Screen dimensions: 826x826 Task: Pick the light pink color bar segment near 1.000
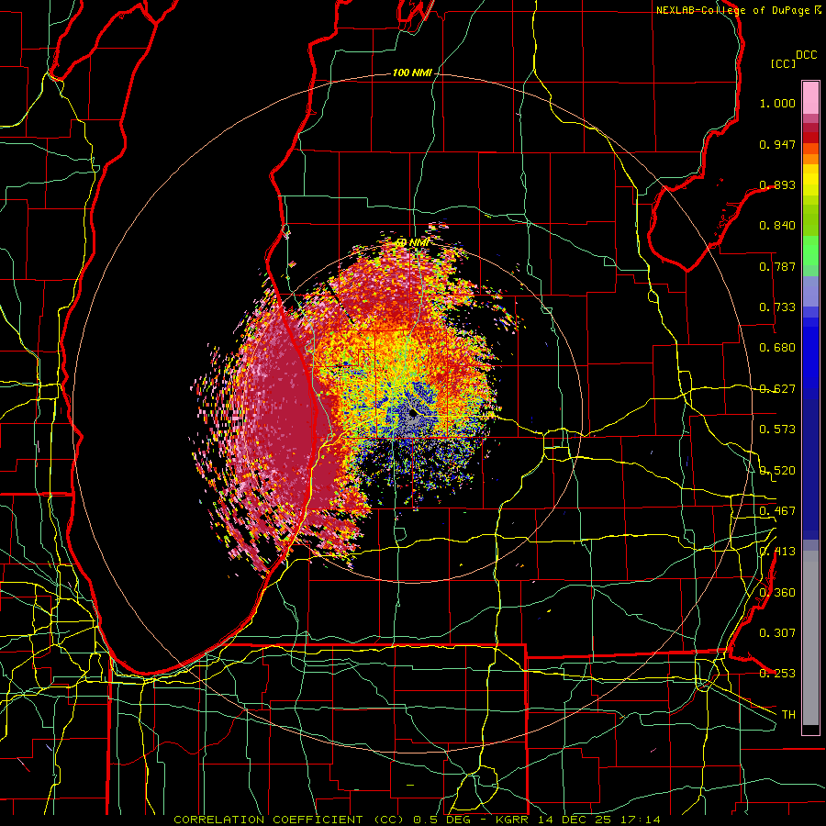(810, 98)
